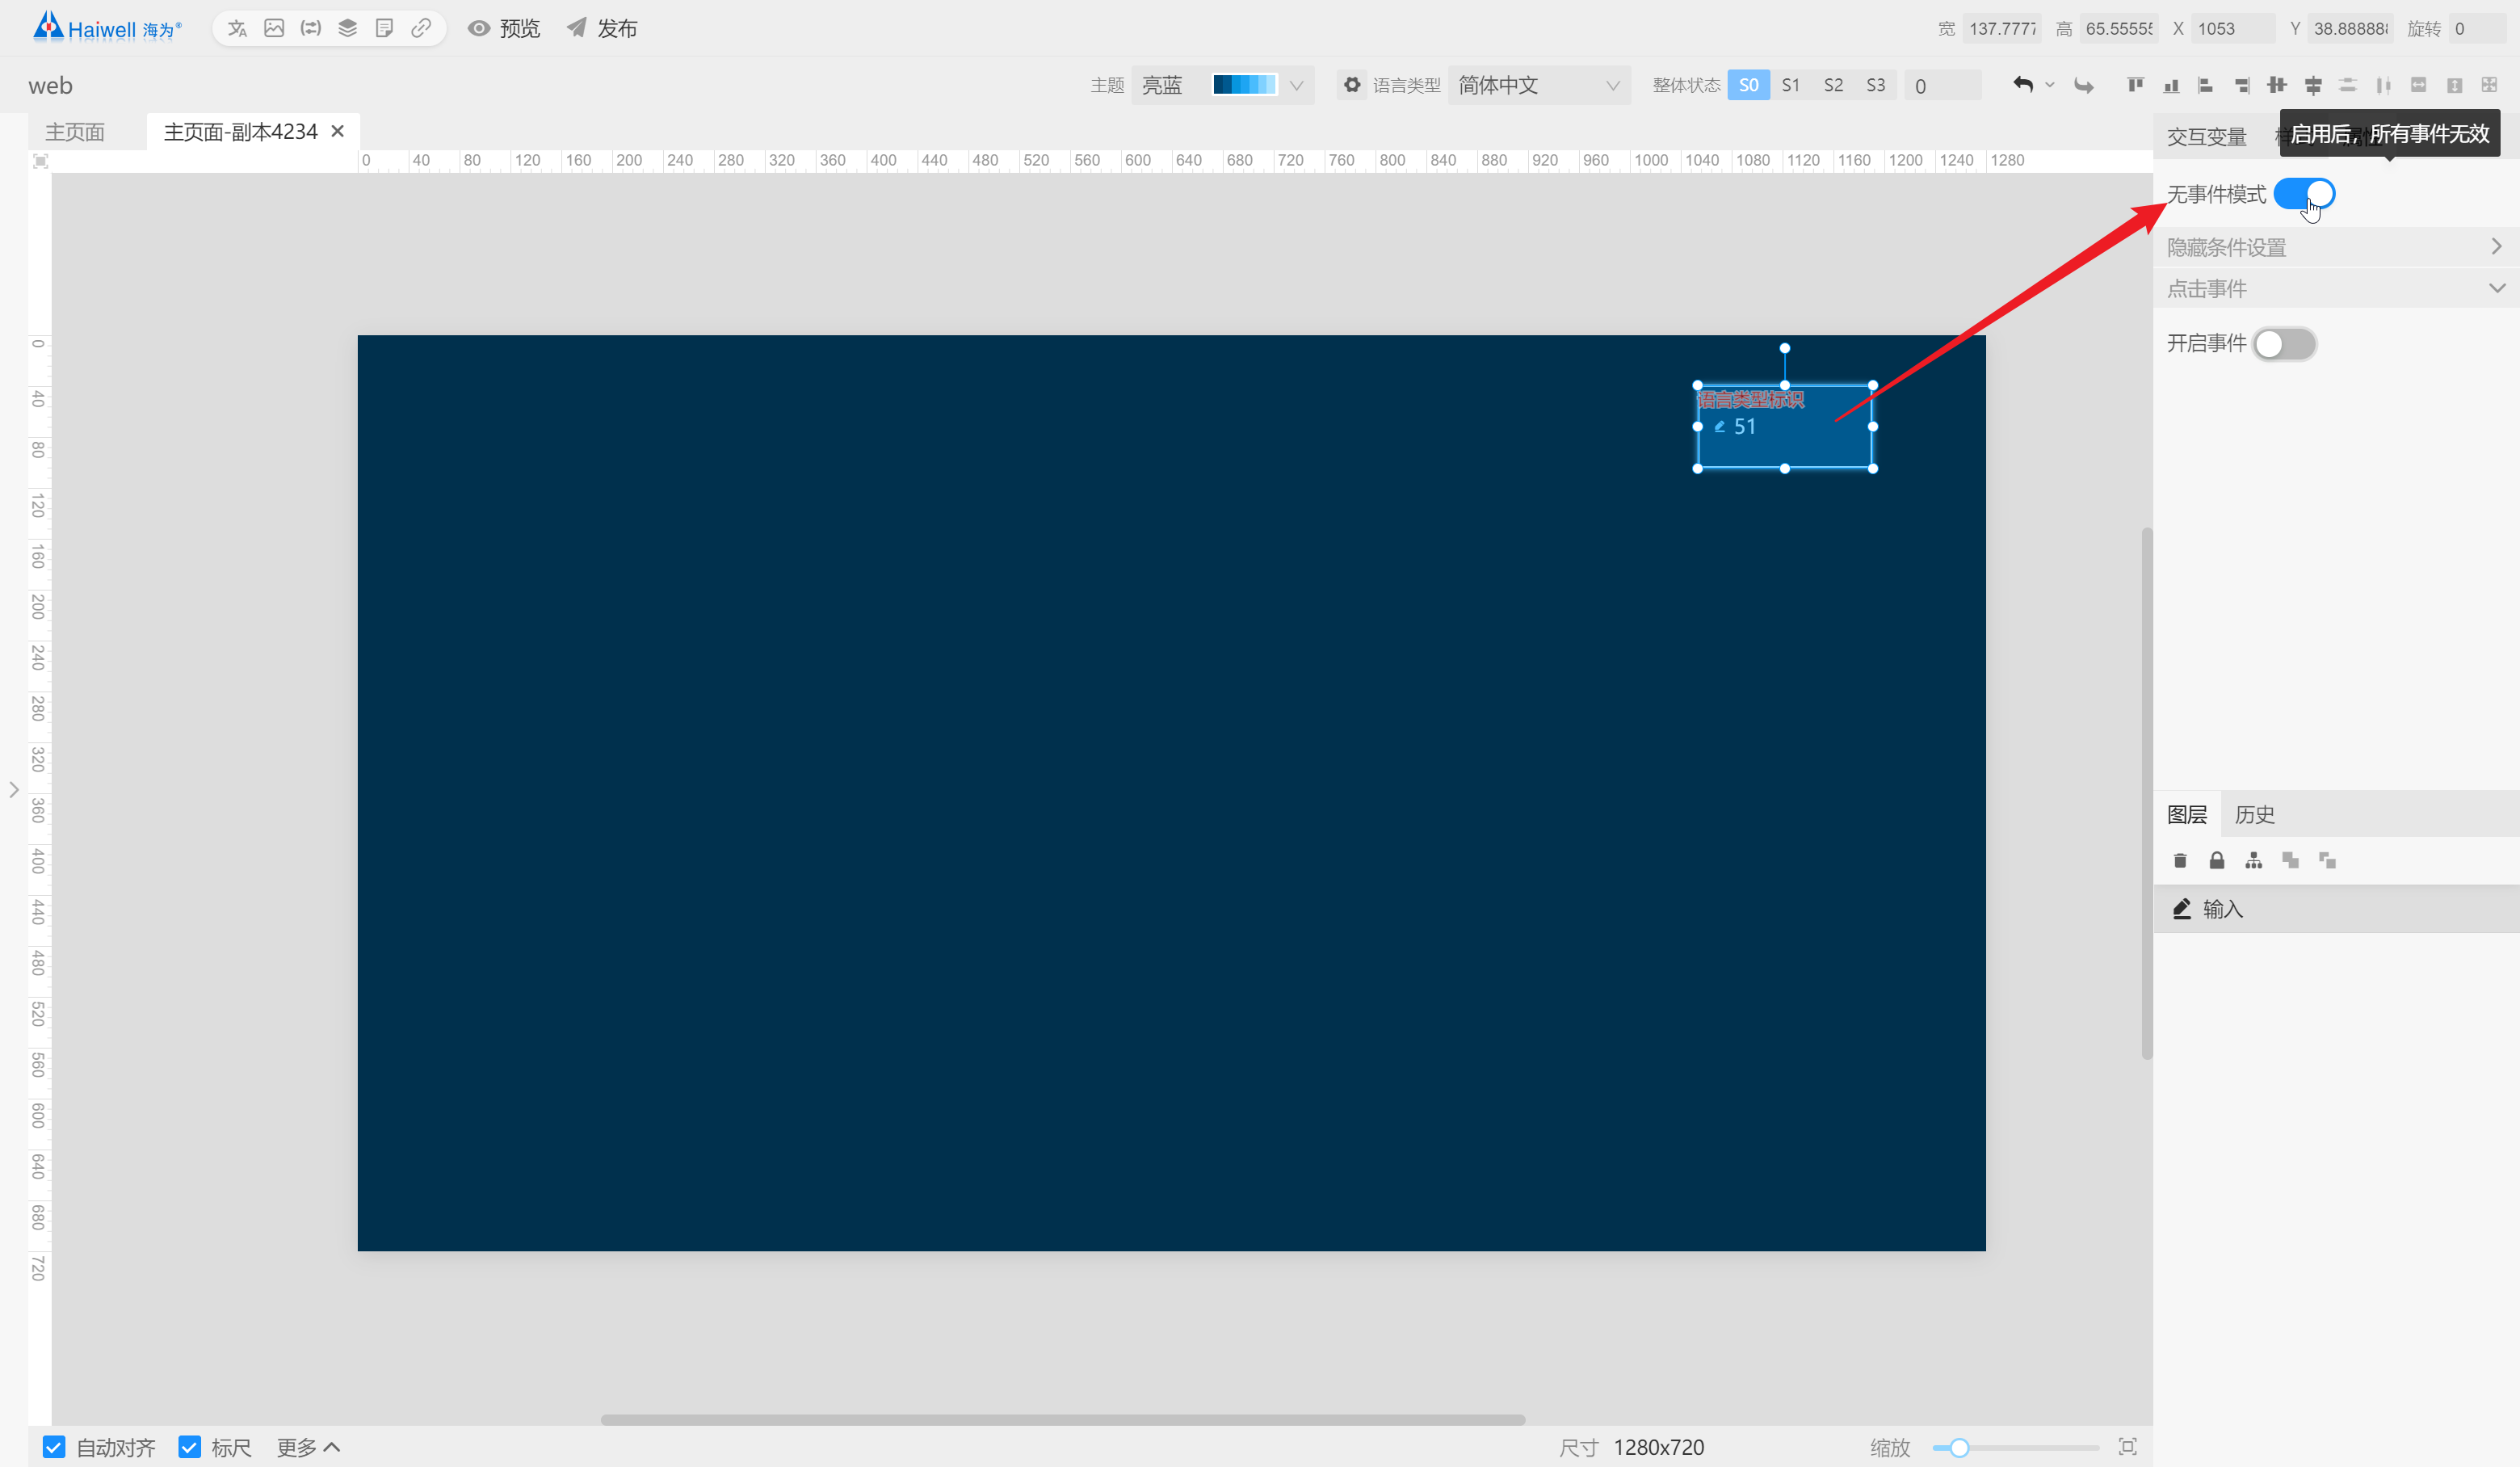The width and height of the screenshot is (2520, 1467).
Task: Click the fit-to-screen icon near zoom slider
Action: (2128, 1447)
